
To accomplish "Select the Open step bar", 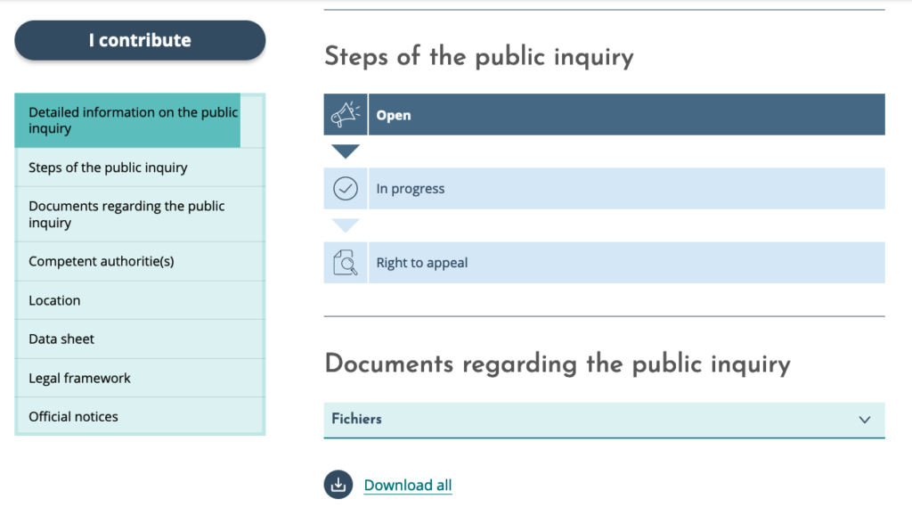I will tap(605, 115).
